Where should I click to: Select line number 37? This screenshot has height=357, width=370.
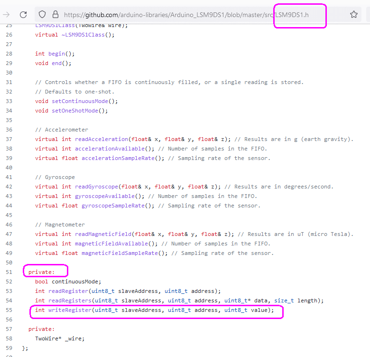pos(9,139)
